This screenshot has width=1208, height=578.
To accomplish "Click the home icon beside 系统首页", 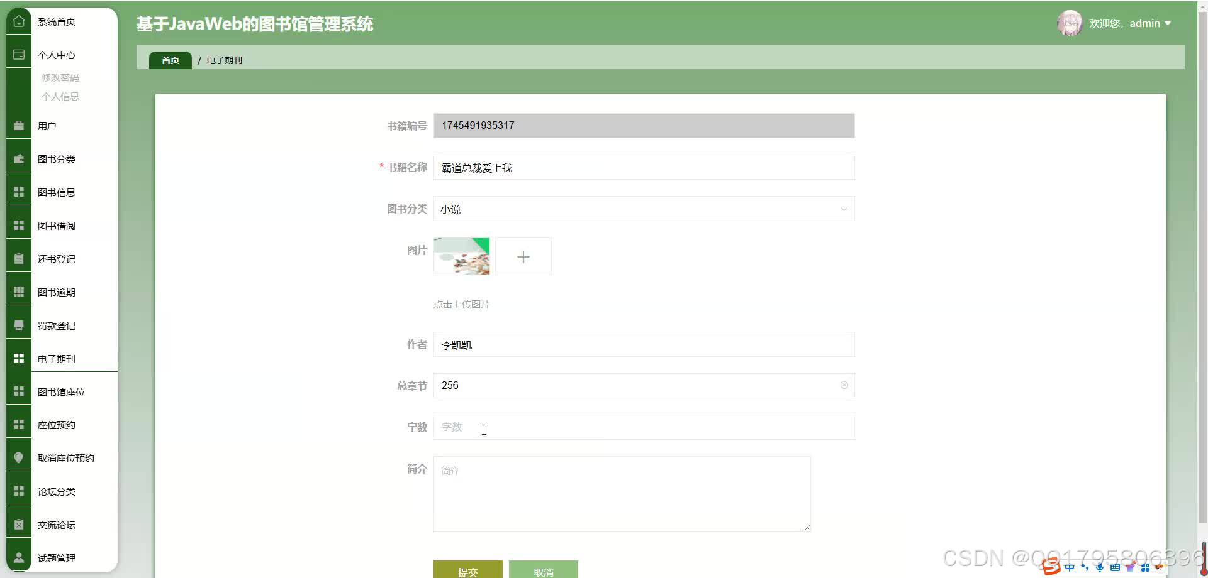I will pyautogui.click(x=18, y=21).
